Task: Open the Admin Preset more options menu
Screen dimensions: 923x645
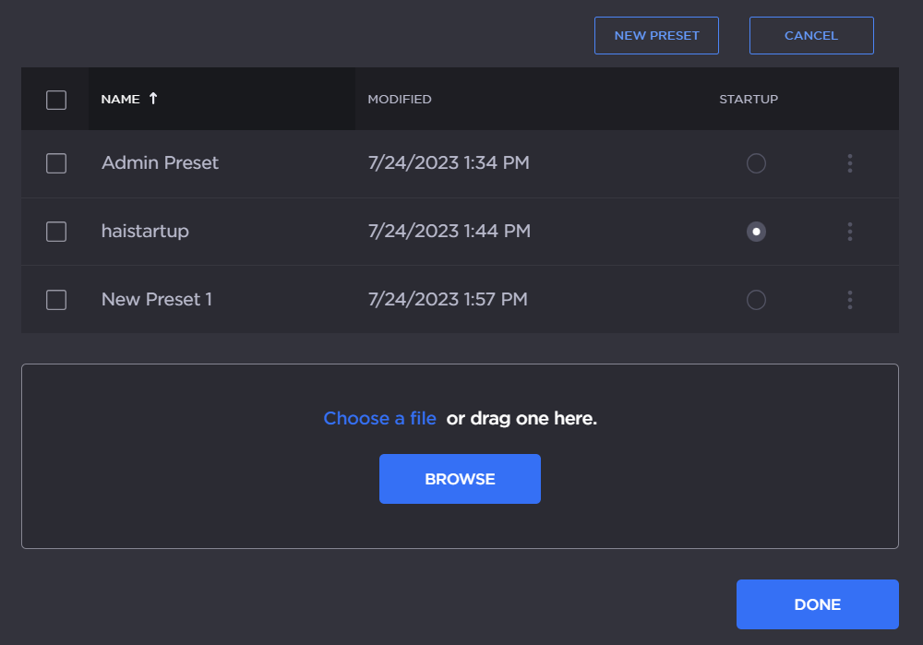Action: tap(849, 163)
